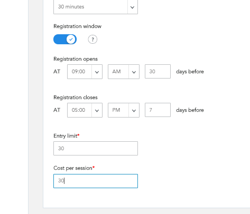Click the Entry limit label
250x214 pixels.
tap(66, 136)
